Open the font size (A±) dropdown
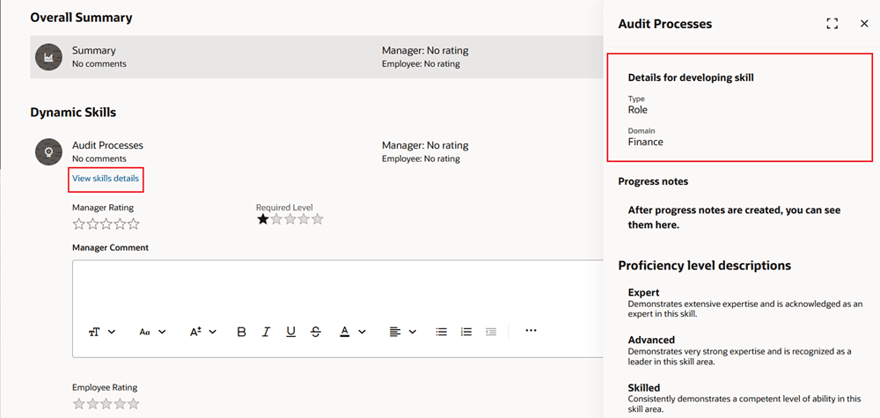Viewport: 880px width, 418px height. click(x=202, y=332)
